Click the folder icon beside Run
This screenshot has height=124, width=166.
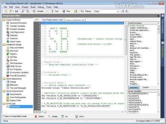[x=76, y=11]
